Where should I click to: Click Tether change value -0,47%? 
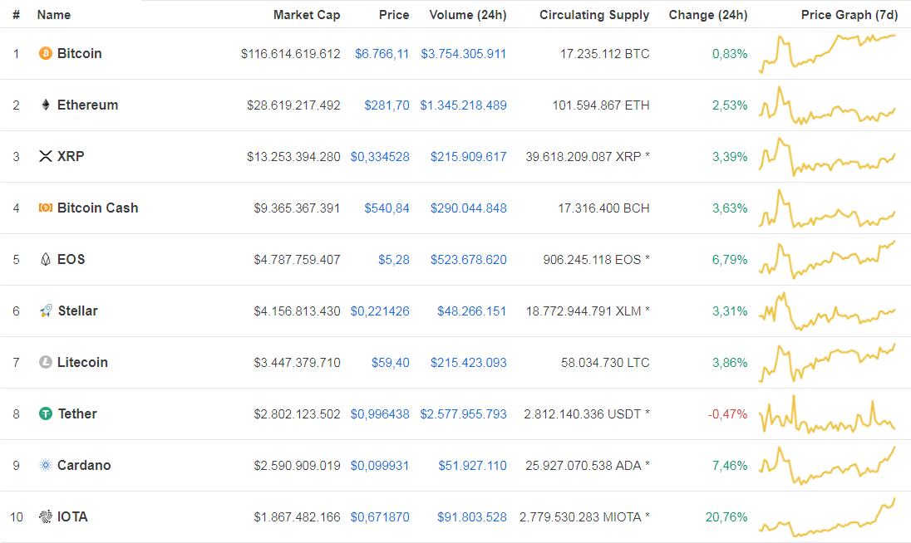tap(727, 414)
